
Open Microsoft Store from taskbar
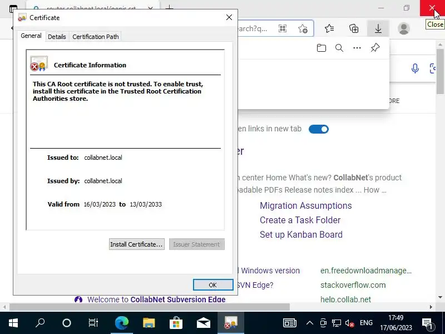(x=176, y=323)
